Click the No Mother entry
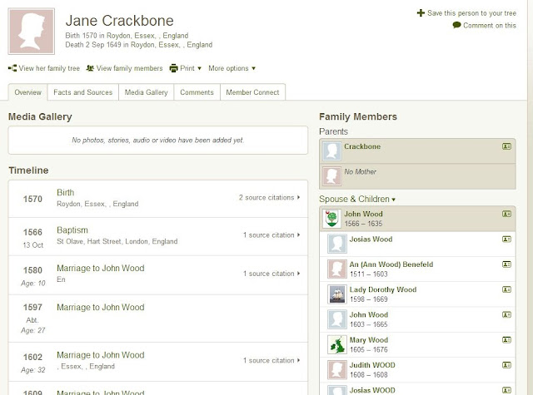533x395 pixels. (x=360, y=171)
